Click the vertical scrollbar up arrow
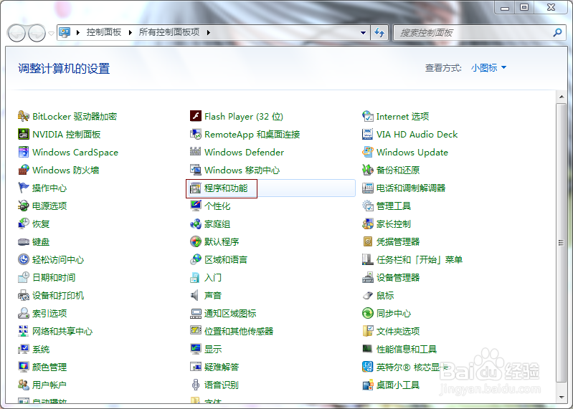Screen dimensions: 573x409 562,97
